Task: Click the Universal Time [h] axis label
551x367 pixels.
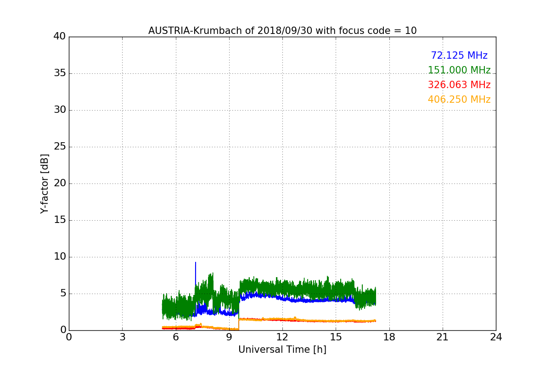Action: pyautogui.click(x=282, y=350)
